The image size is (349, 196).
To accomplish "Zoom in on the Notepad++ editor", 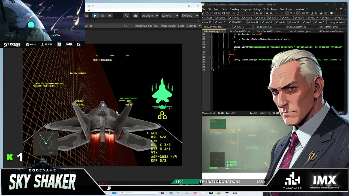I will coord(267,13).
